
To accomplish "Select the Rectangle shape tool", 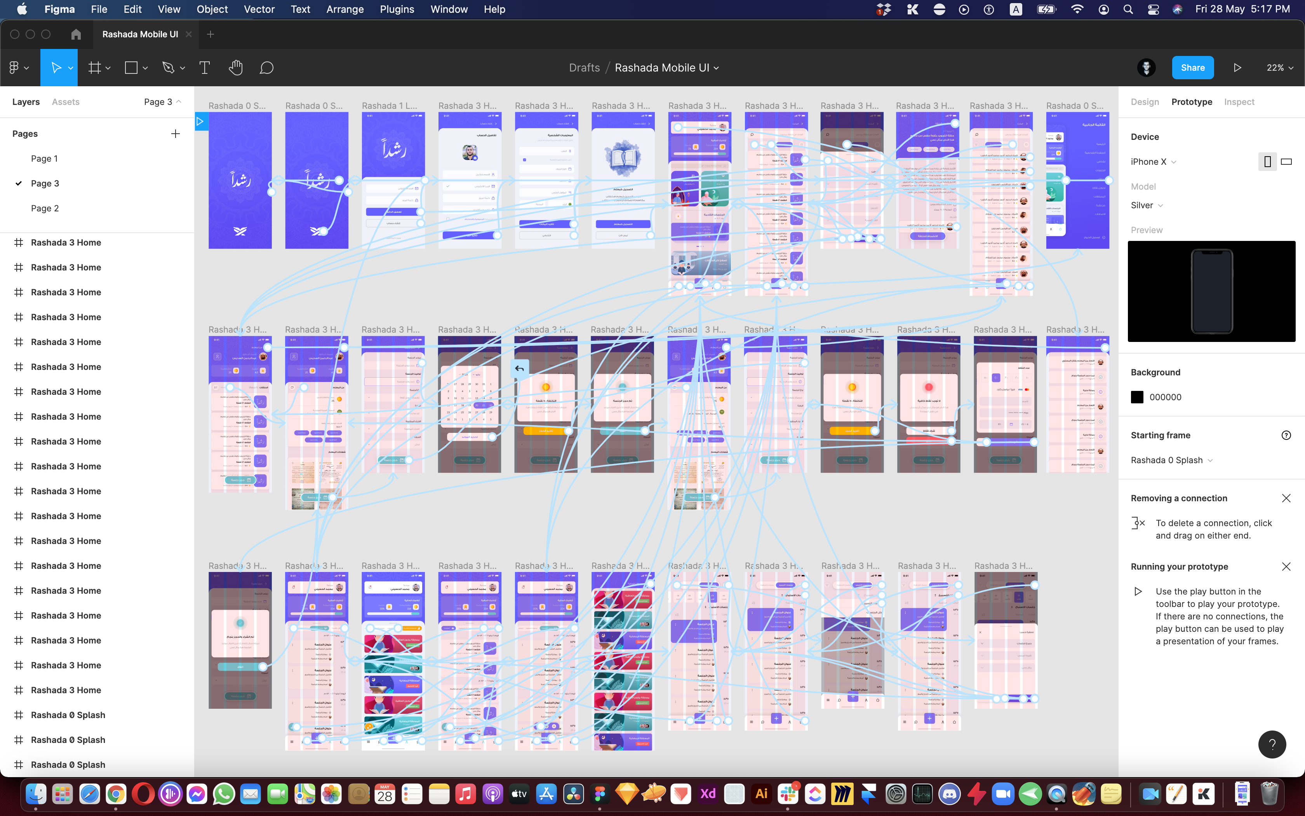I will coord(131,68).
